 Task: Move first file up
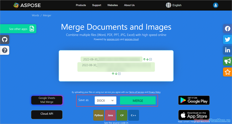(x=144, y=59)
